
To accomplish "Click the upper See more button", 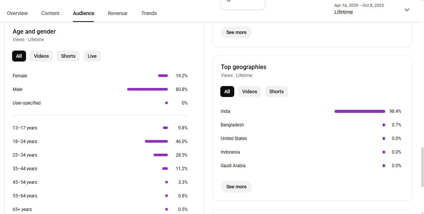I will [x=236, y=32].
